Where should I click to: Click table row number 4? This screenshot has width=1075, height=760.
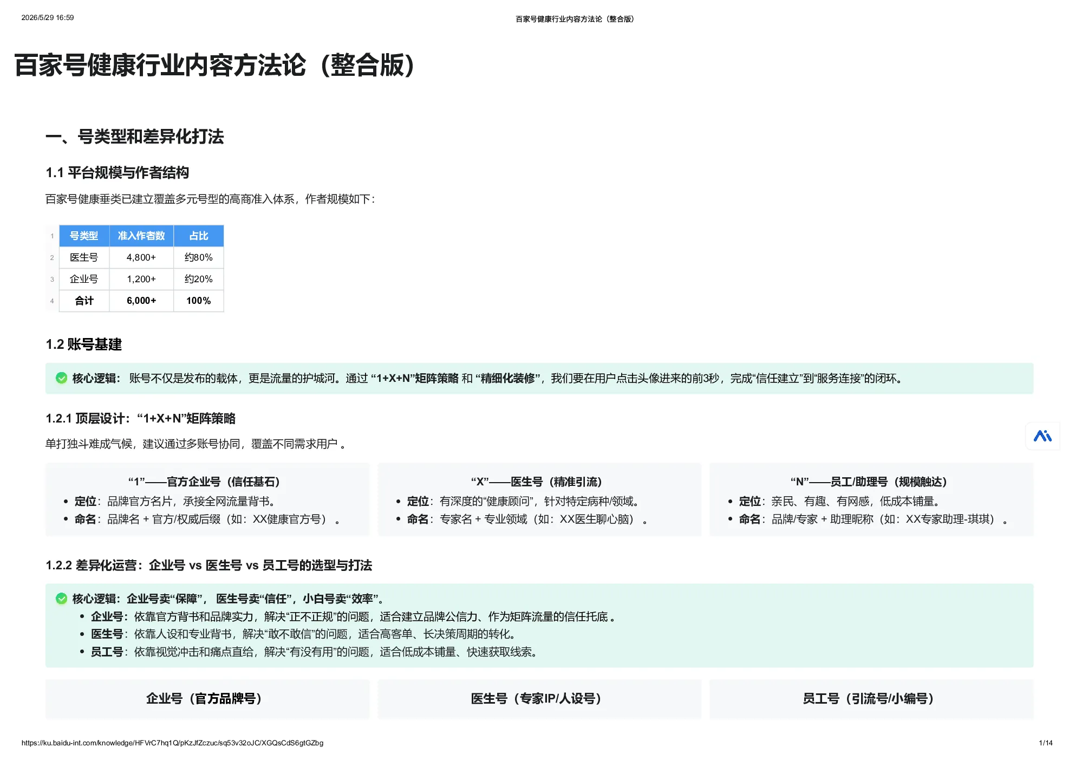tap(52, 301)
